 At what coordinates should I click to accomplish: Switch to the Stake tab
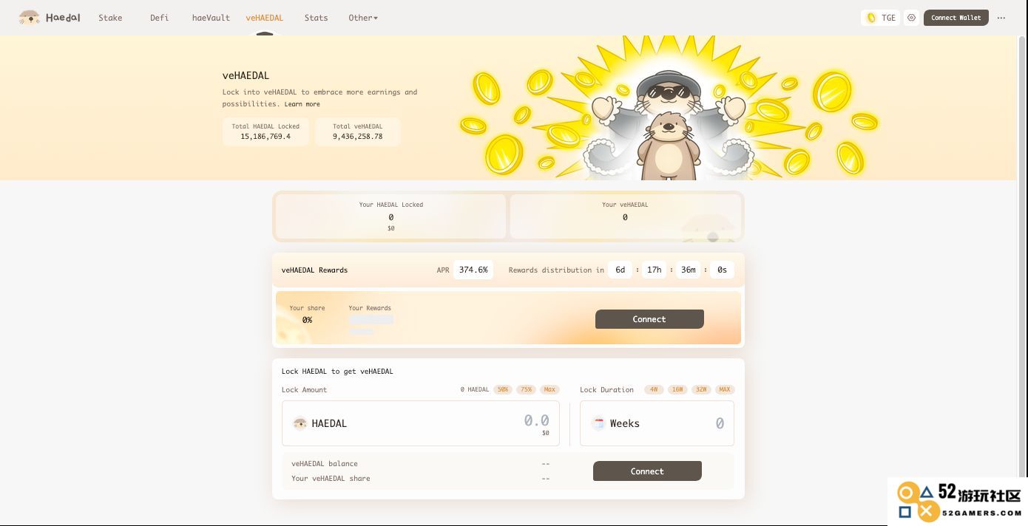[110, 18]
